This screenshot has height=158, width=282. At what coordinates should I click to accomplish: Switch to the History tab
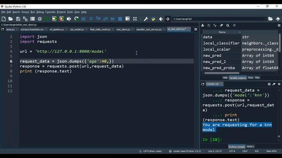click(250, 146)
